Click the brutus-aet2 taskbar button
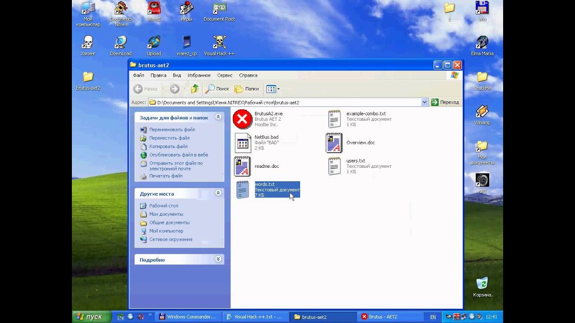The image size is (575, 323). click(323, 317)
